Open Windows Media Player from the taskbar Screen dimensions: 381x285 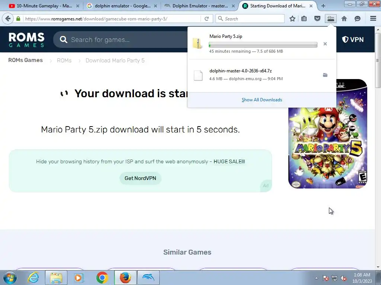pyautogui.click(x=79, y=278)
